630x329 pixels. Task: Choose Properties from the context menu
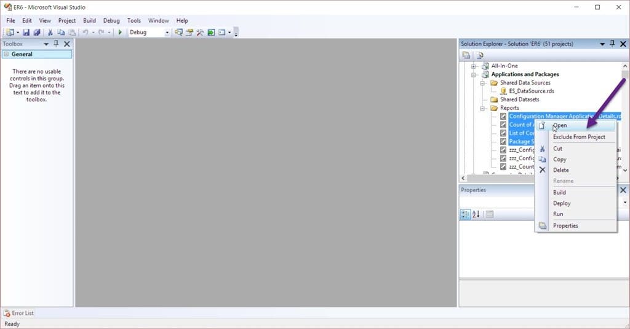(x=576, y=226)
